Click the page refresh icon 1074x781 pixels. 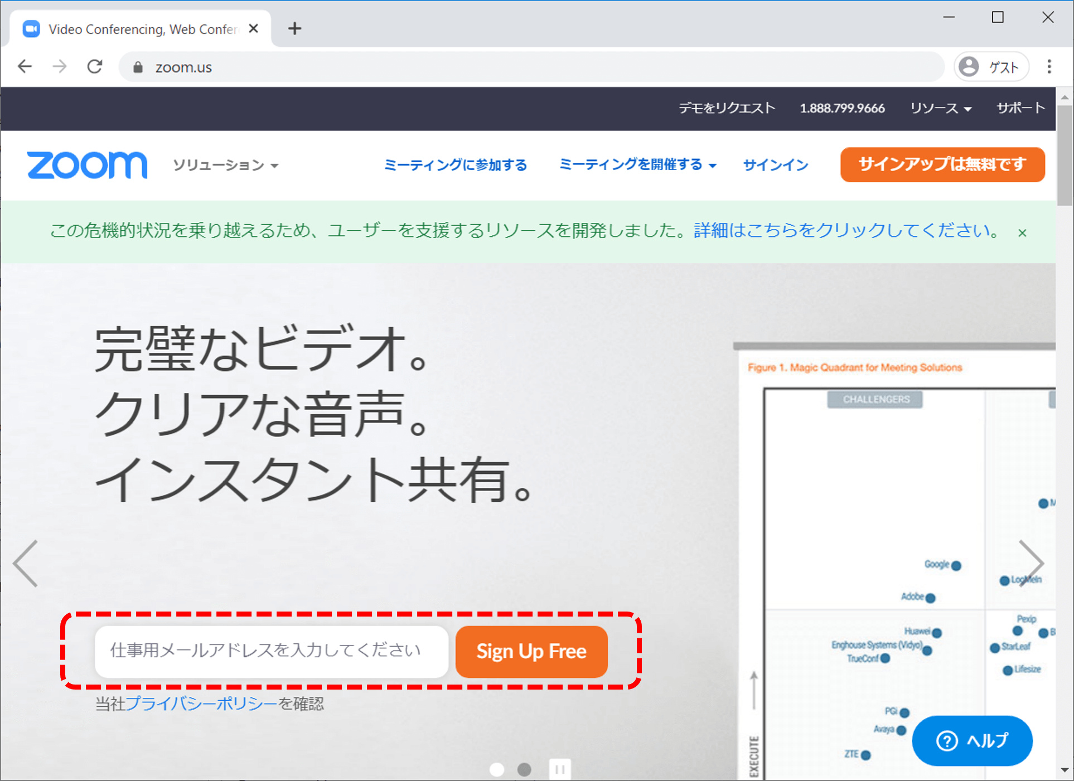pos(94,67)
